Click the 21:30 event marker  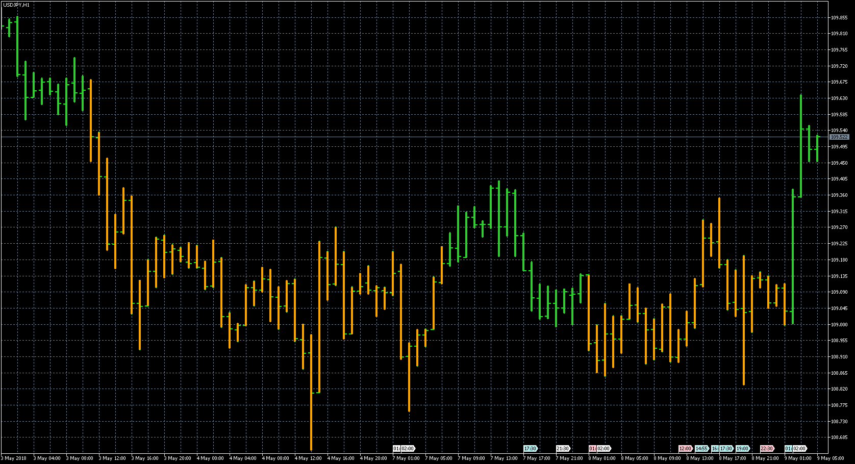(x=563, y=449)
